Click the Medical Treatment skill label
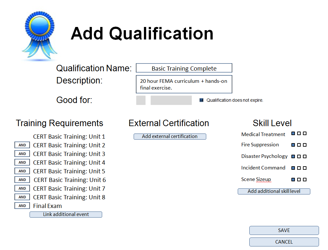 tap(263, 134)
